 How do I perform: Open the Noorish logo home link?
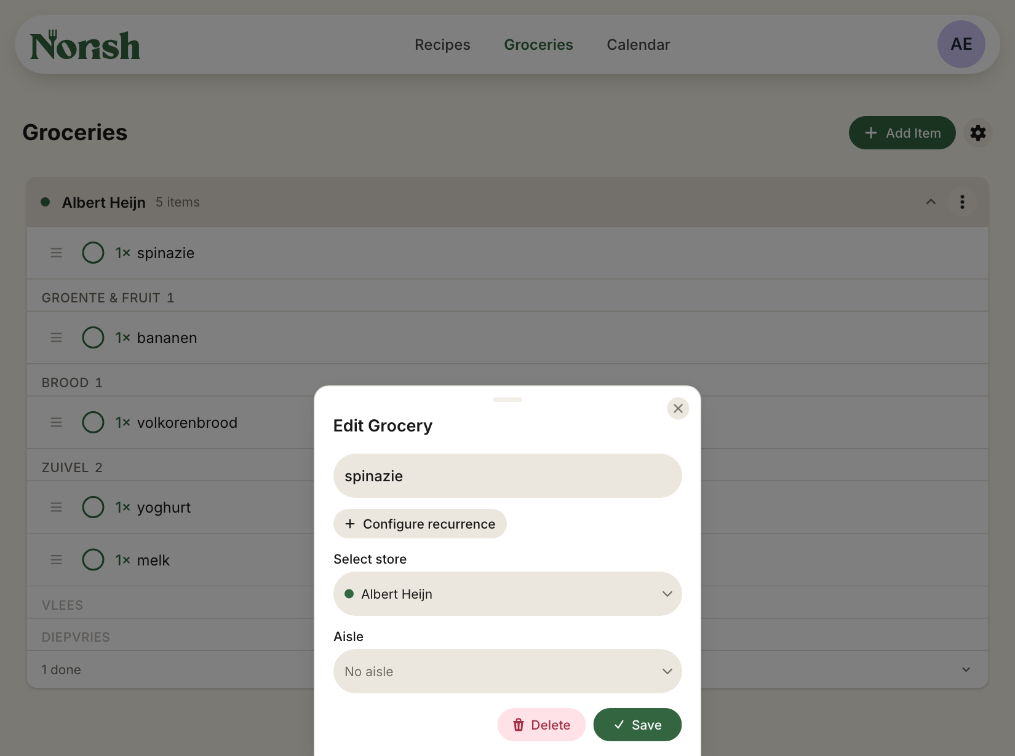[x=85, y=45]
